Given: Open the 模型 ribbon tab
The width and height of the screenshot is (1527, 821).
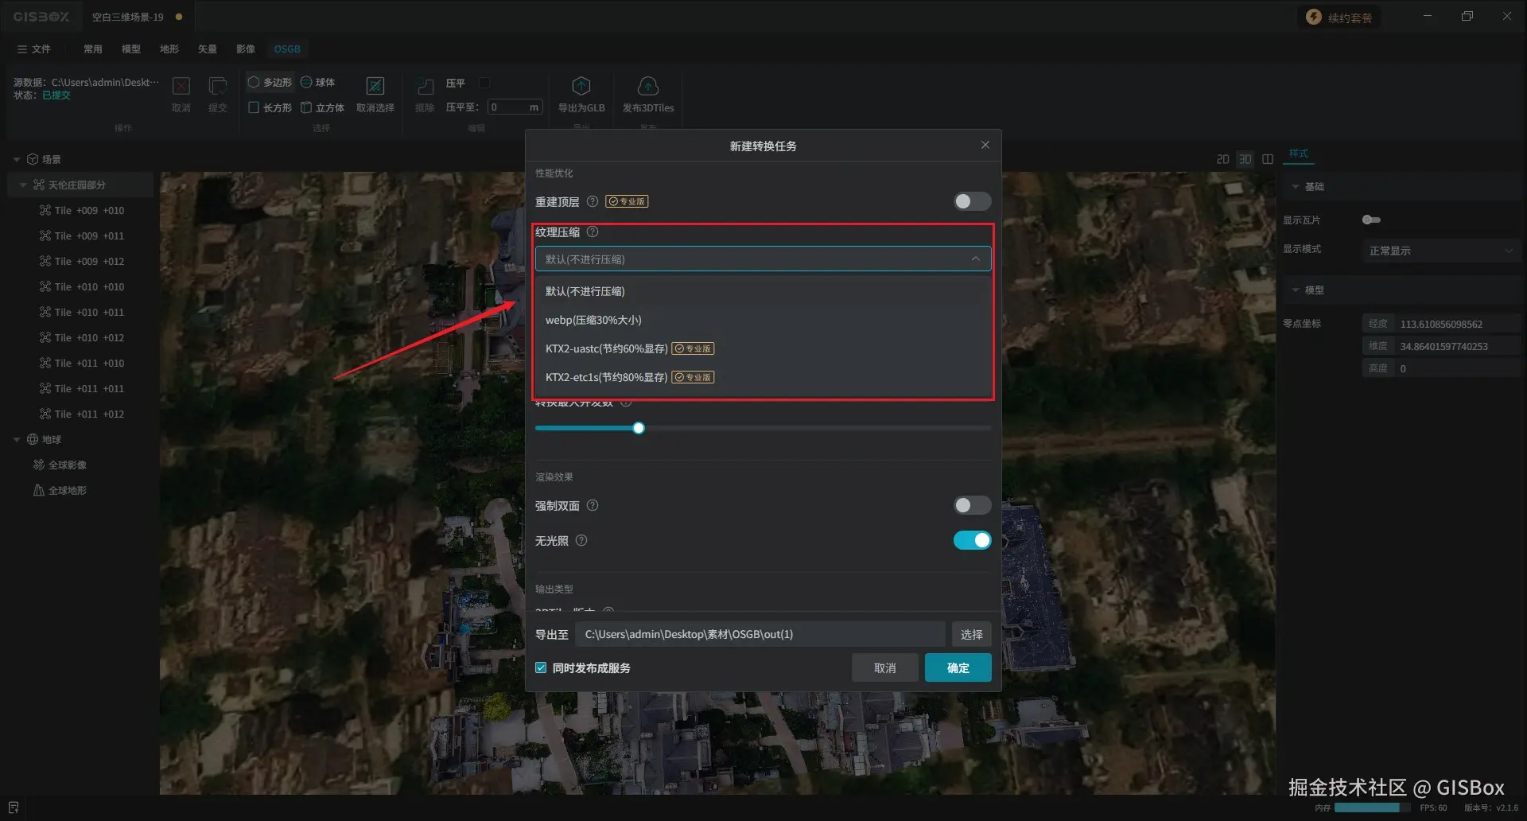Looking at the screenshot, I should 131,49.
